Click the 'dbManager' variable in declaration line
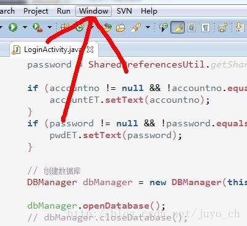This screenshot has height=226, width=247. coord(107,183)
